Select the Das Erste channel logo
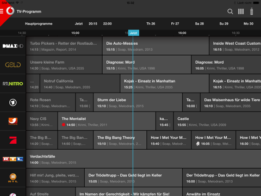 pos(13,102)
